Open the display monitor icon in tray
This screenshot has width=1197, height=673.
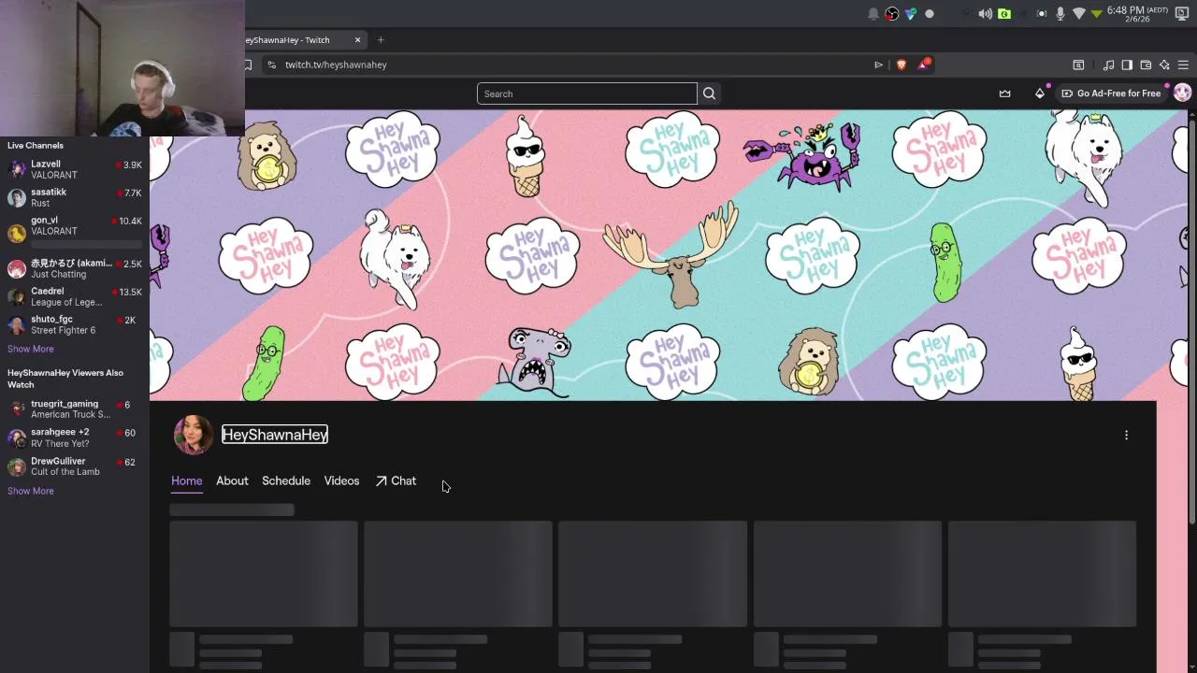1182,13
